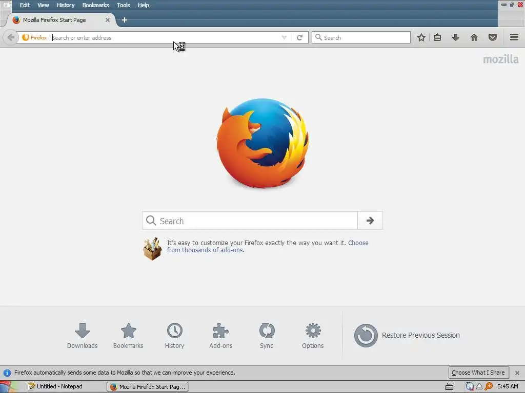Focus the search or enter address field
This screenshot has height=393, width=525.
pyautogui.click(x=166, y=37)
